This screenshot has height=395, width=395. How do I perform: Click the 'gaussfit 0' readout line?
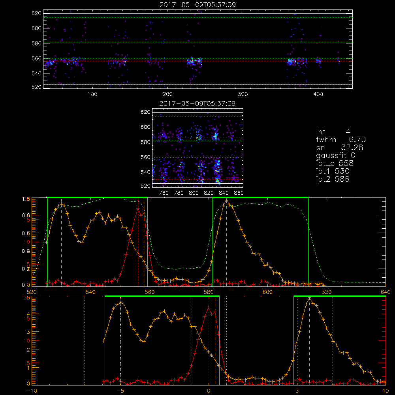click(x=335, y=155)
